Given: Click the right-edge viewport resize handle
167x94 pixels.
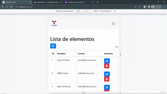Looking at the screenshot, I should click(x=120, y=55).
